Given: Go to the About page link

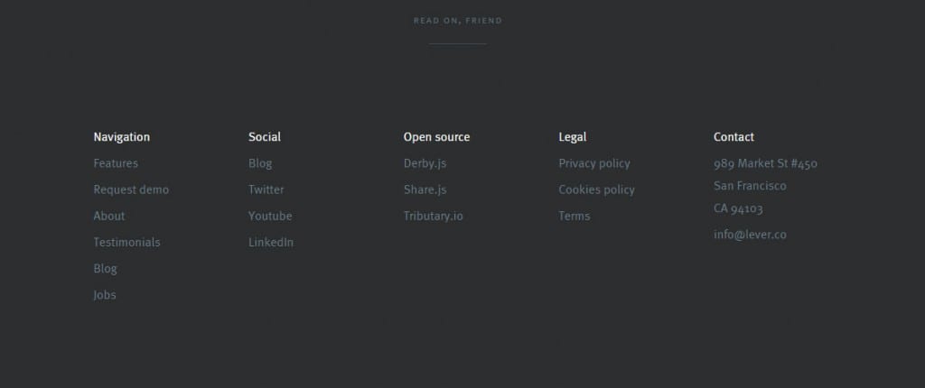Looking at the screenshot, I should (x=109, y=216).
